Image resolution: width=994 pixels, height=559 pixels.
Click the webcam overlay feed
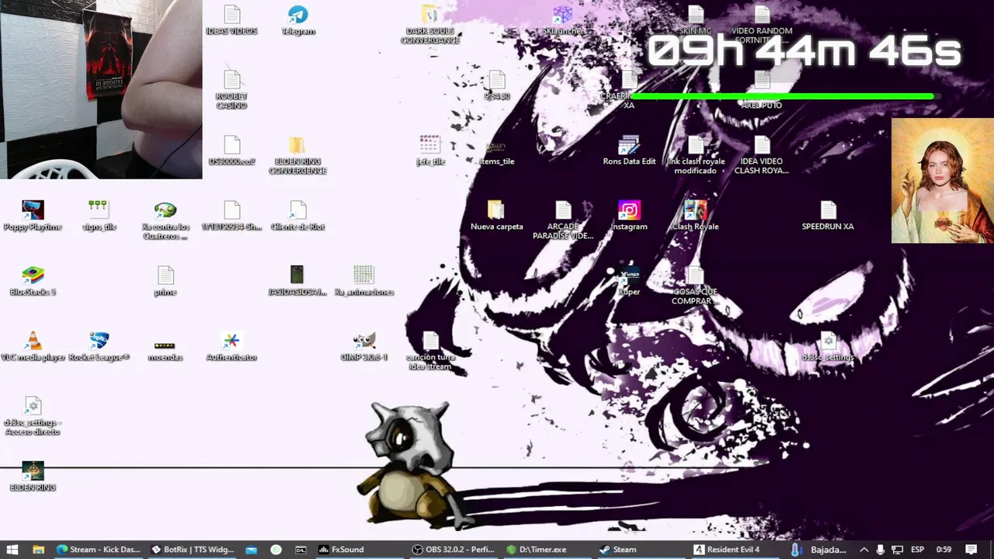[101, 89]
